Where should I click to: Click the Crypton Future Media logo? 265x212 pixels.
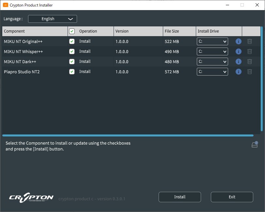coord(31,197)
